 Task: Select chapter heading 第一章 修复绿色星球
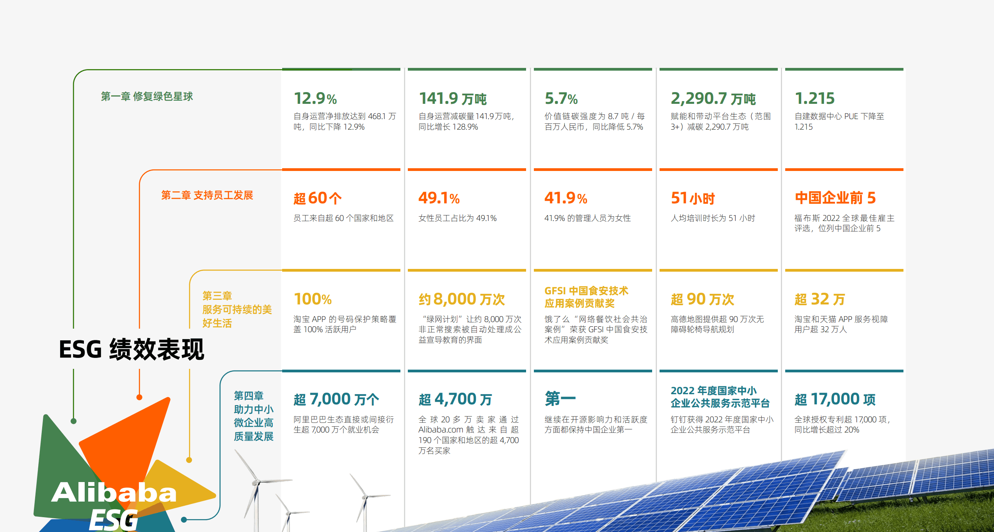coord(147,96)
